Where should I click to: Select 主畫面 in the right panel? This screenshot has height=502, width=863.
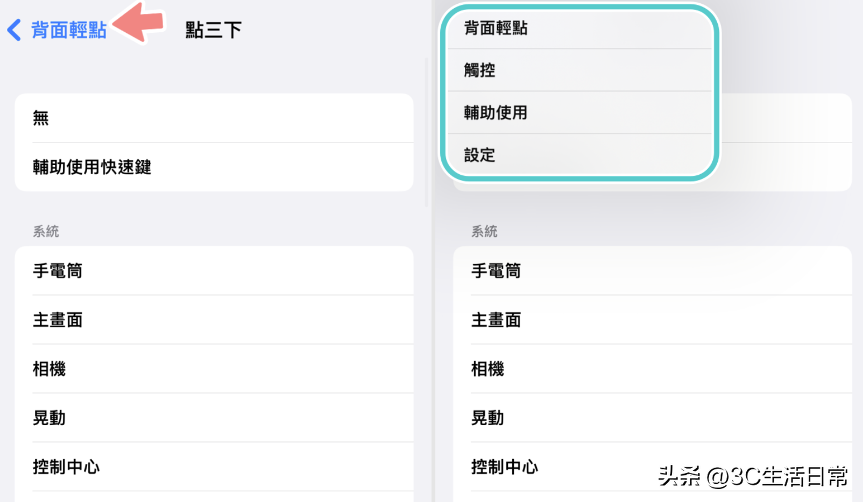click(x=653, y=320)
